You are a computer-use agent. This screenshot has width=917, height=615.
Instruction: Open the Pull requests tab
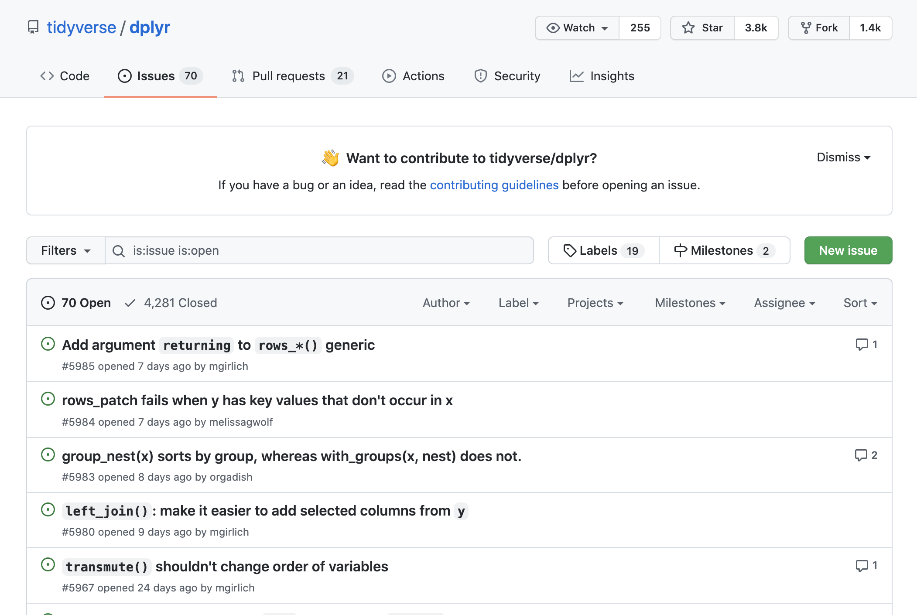(292, 76)
